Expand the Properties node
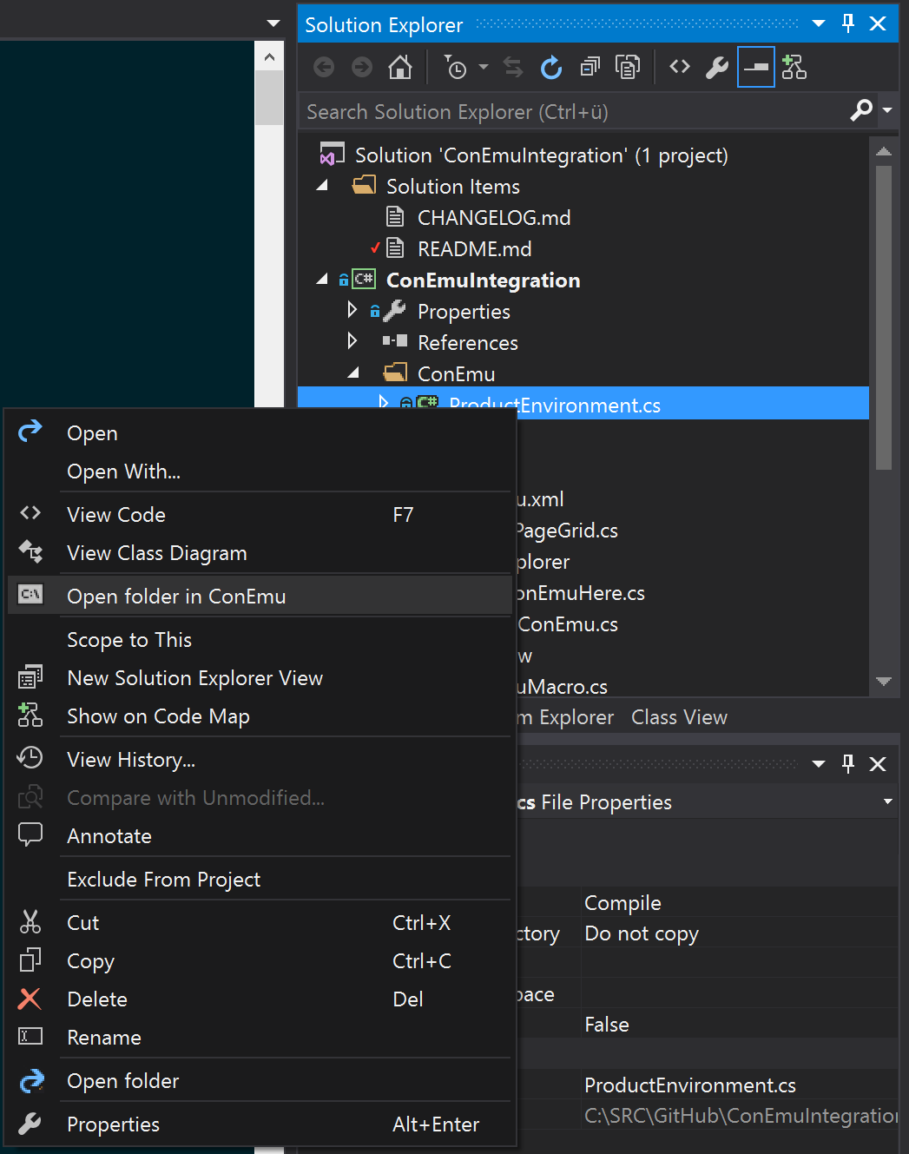This screenshot has width=909, height=1154. [352, 310]
